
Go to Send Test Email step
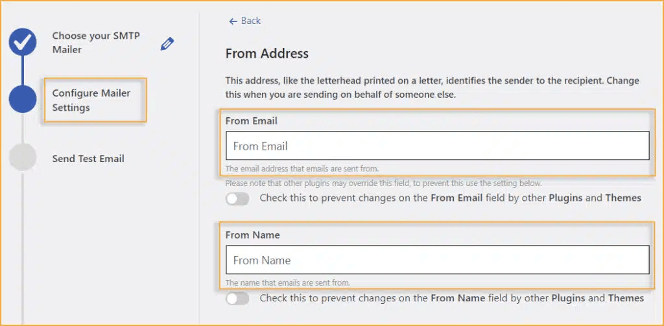tap(88, 159)
